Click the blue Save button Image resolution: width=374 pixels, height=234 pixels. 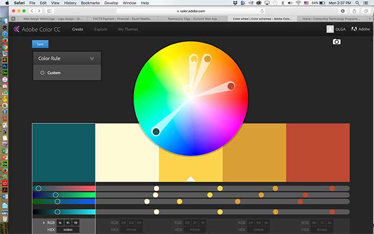pyautogui.click(x=40, y=44)
